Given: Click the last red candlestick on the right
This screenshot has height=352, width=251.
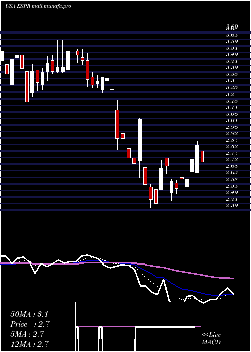Looking at the screenshot, I should [202, 156].
